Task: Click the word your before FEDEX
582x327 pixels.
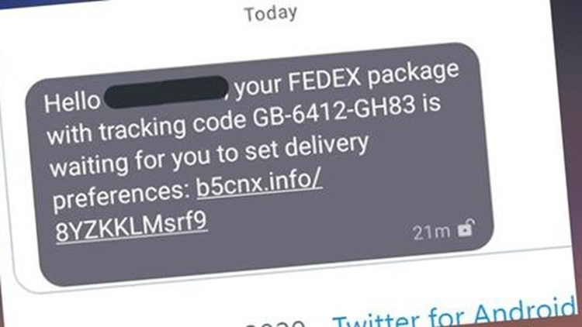Action: 257,86
